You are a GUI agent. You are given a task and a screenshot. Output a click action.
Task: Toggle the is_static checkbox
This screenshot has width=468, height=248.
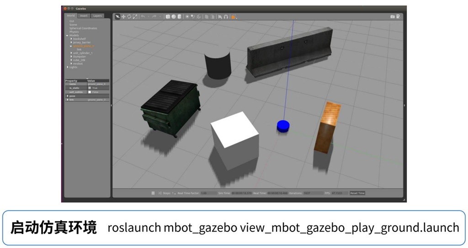point(90,88)
